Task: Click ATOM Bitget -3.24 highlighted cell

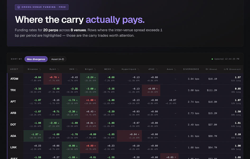Action: coord(89,79)
